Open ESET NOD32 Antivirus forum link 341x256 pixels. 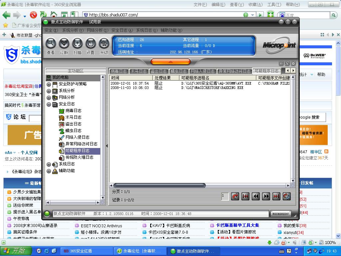(101, 226)
